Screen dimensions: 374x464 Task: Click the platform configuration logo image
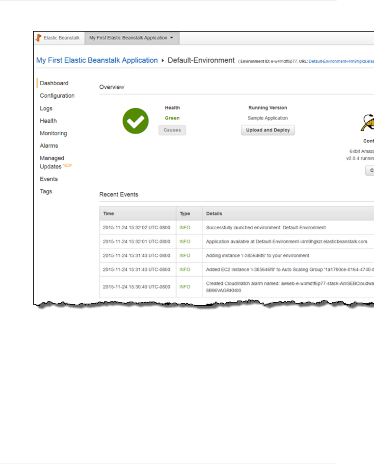tap(367, 122)
